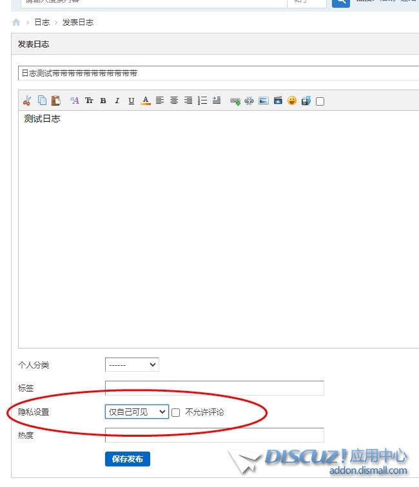This screenshot has height=487, width=419.
Task: Go to home via the house icon
Action: click(16, 23)
